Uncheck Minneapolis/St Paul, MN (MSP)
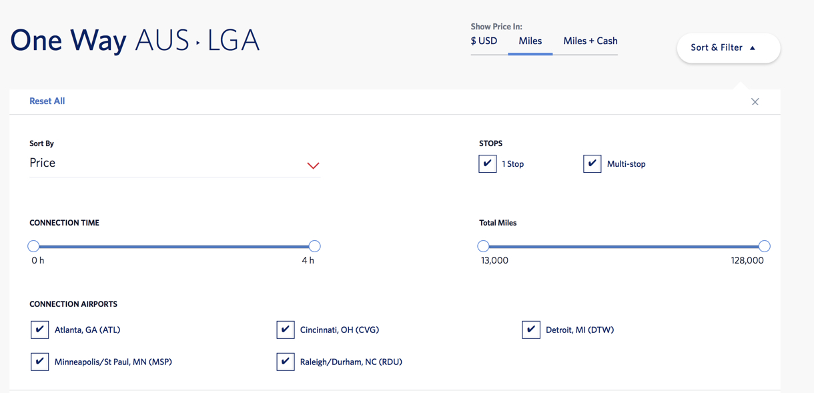The width and height of the screenshot is (814, 393). (x=39, y=361)
